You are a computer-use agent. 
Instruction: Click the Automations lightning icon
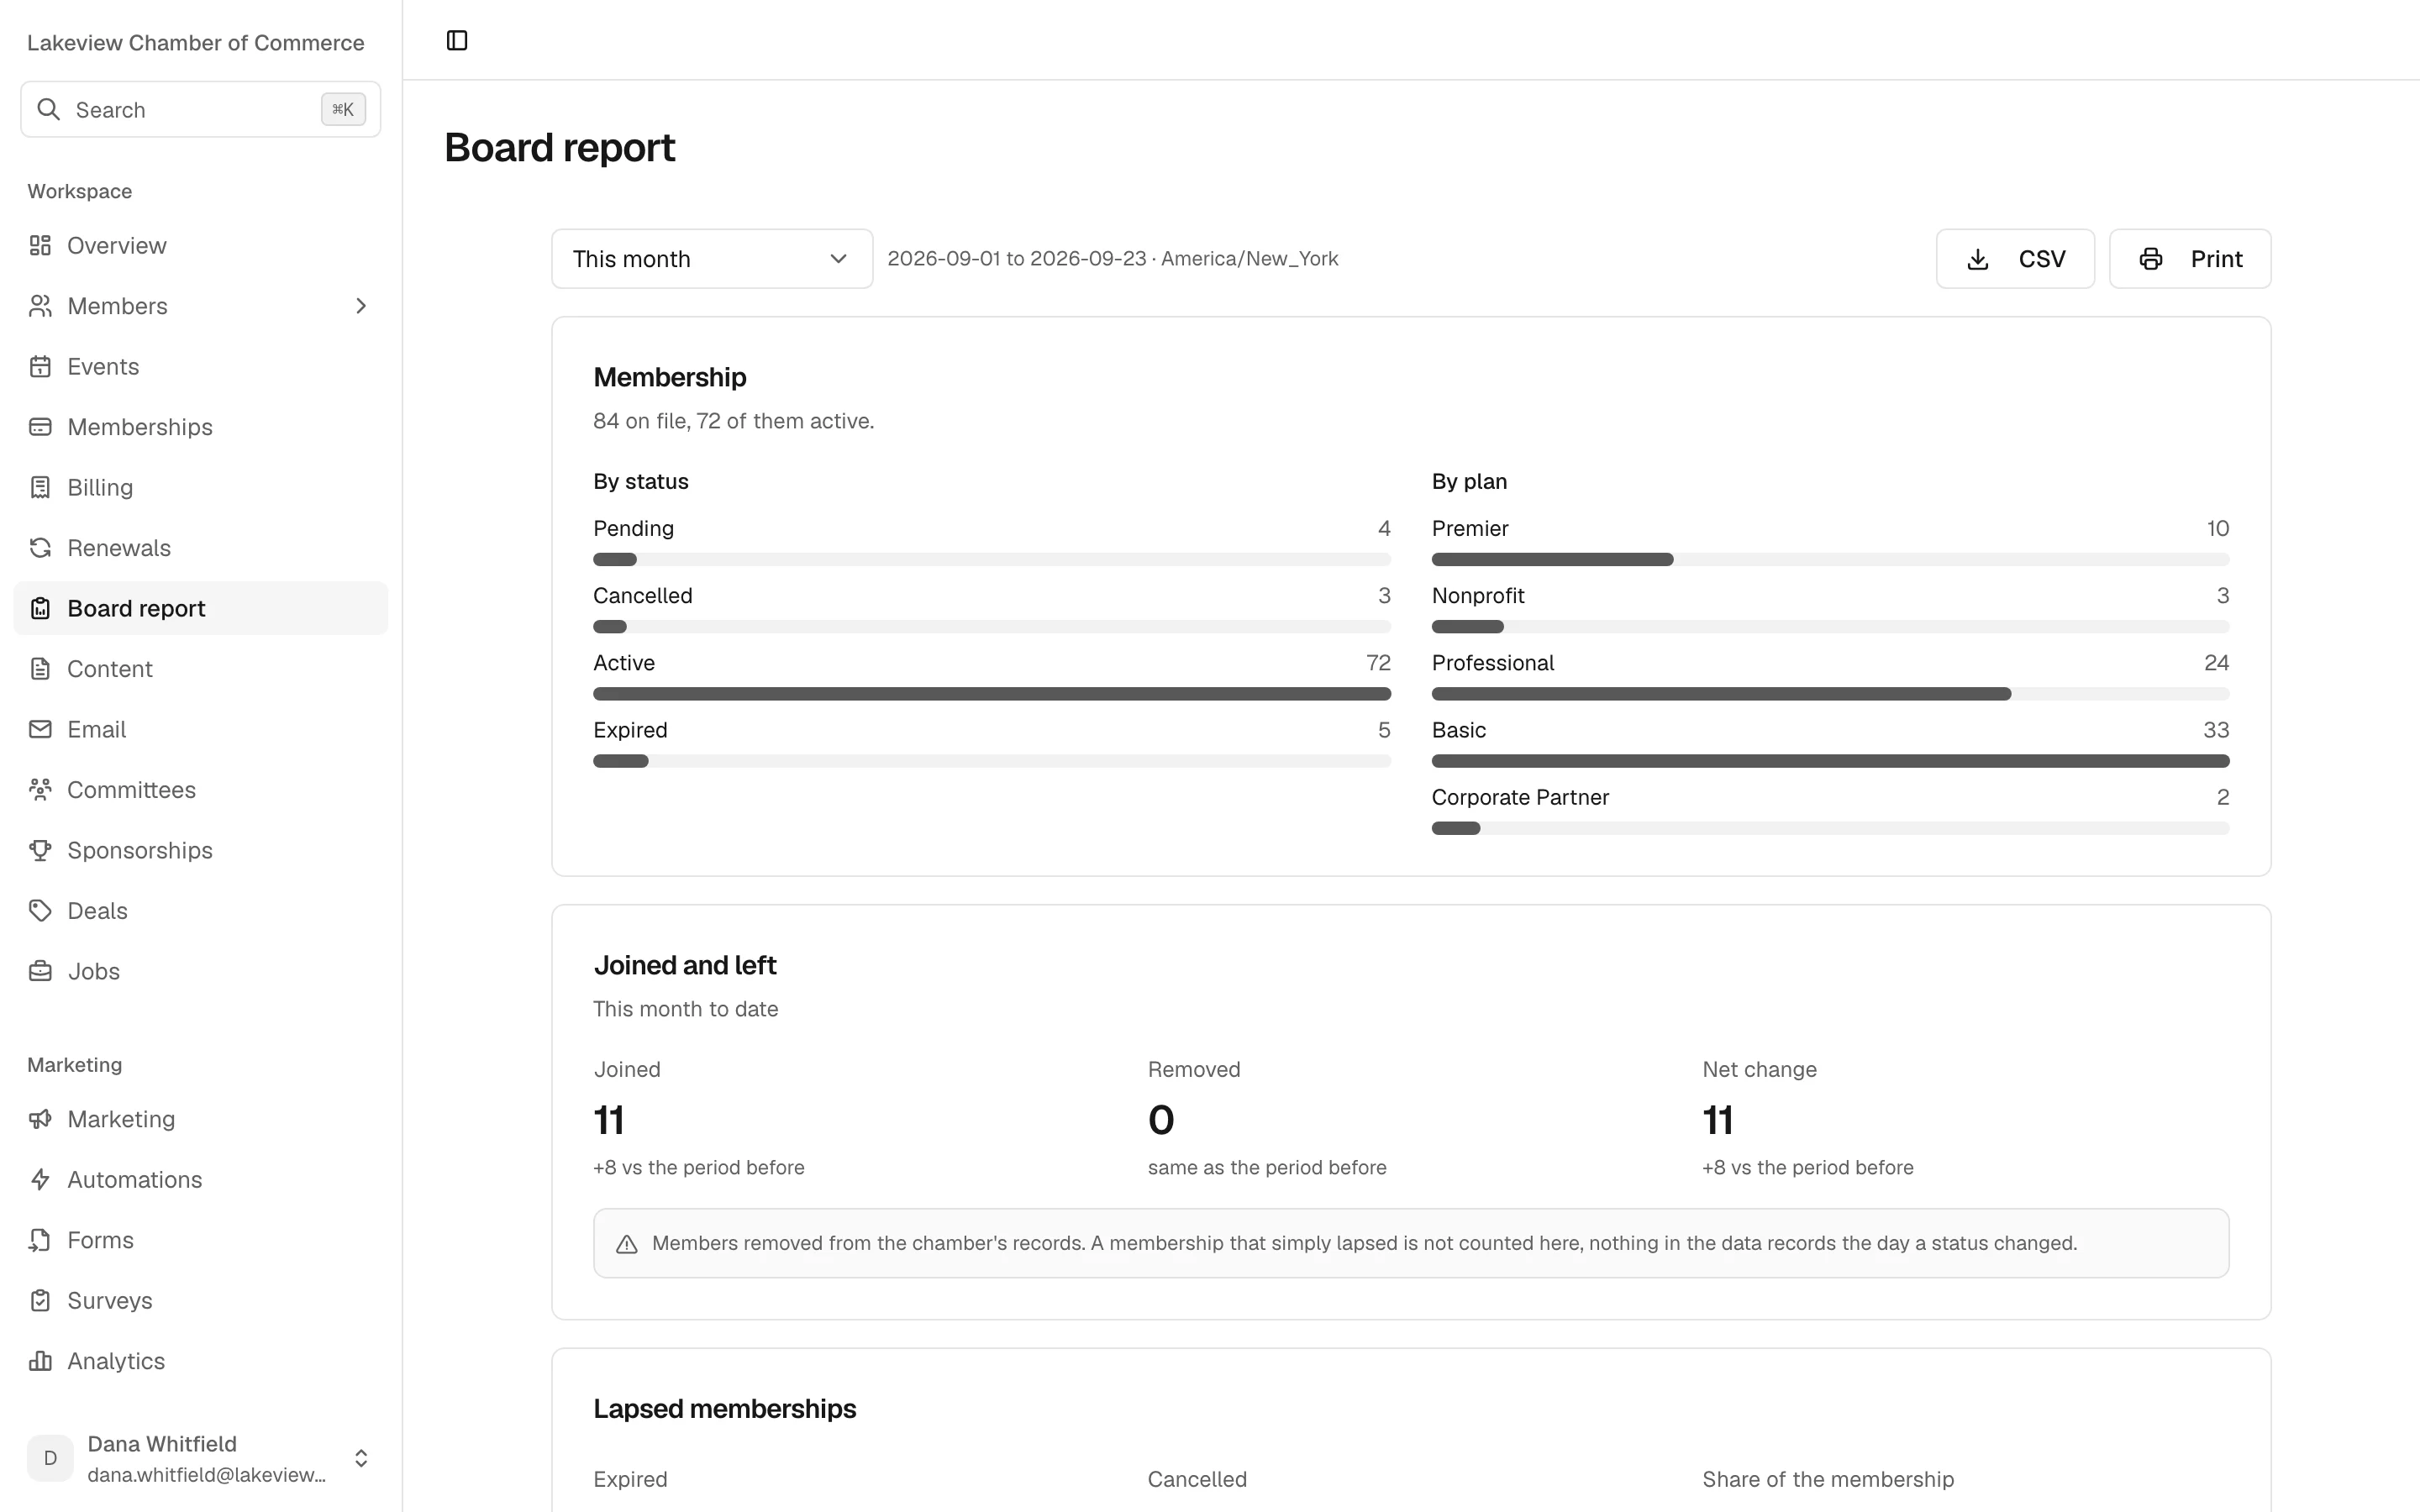(40, 1180)
